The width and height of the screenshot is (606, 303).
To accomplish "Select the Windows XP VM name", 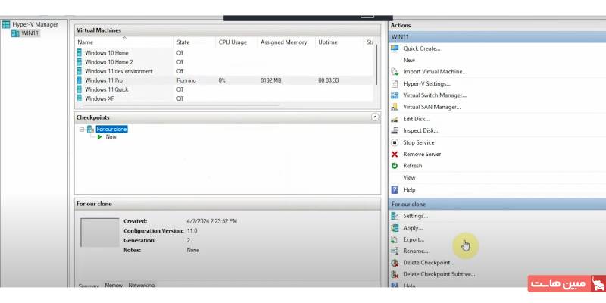I will pyautogui.click(x=100, y=98).
